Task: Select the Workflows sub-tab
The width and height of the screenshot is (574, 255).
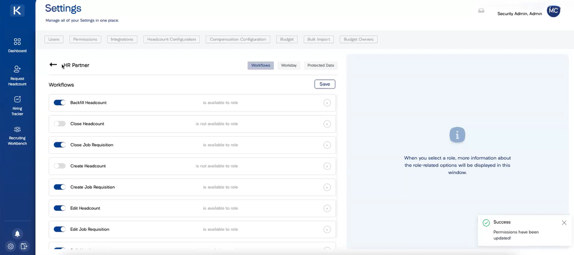Action: 261,65
